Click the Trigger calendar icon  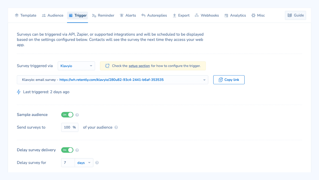tap(71, 15)
